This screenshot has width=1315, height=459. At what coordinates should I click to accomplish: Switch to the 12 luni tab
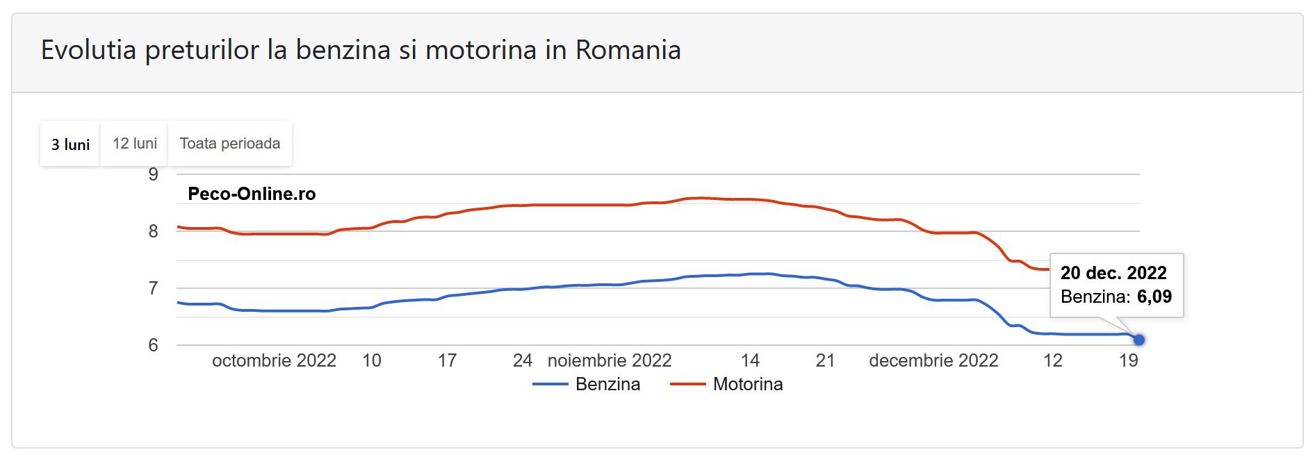point(135,144)
